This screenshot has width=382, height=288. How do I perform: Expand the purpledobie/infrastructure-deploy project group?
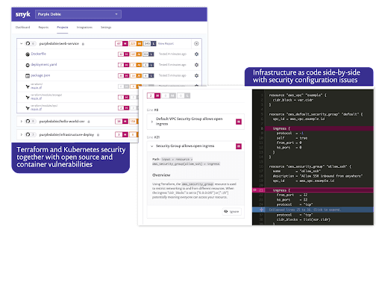tap(22, 134)
